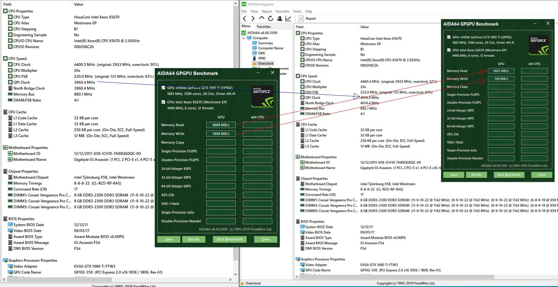This screenshot has height=287, width=558.
Task: Click the 6868 MB/s Memory Read result
Action: click(x=221, y=125)
